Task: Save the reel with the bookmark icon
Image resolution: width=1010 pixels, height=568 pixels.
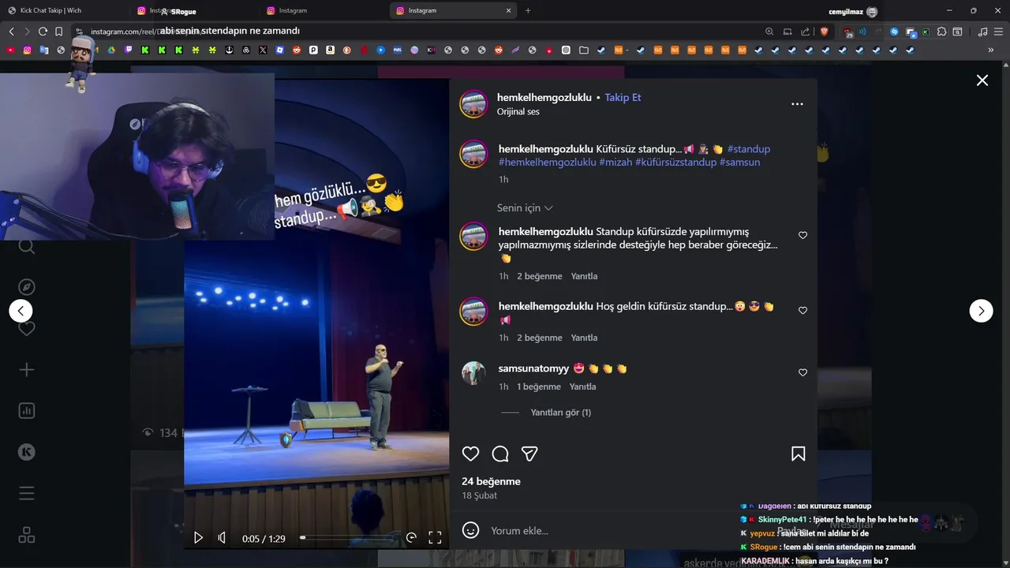Action: coord(799,454)
